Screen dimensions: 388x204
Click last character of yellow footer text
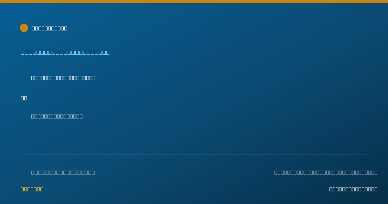(42, 189)
